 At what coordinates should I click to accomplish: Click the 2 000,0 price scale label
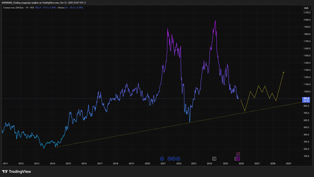[x=307, y=20]
